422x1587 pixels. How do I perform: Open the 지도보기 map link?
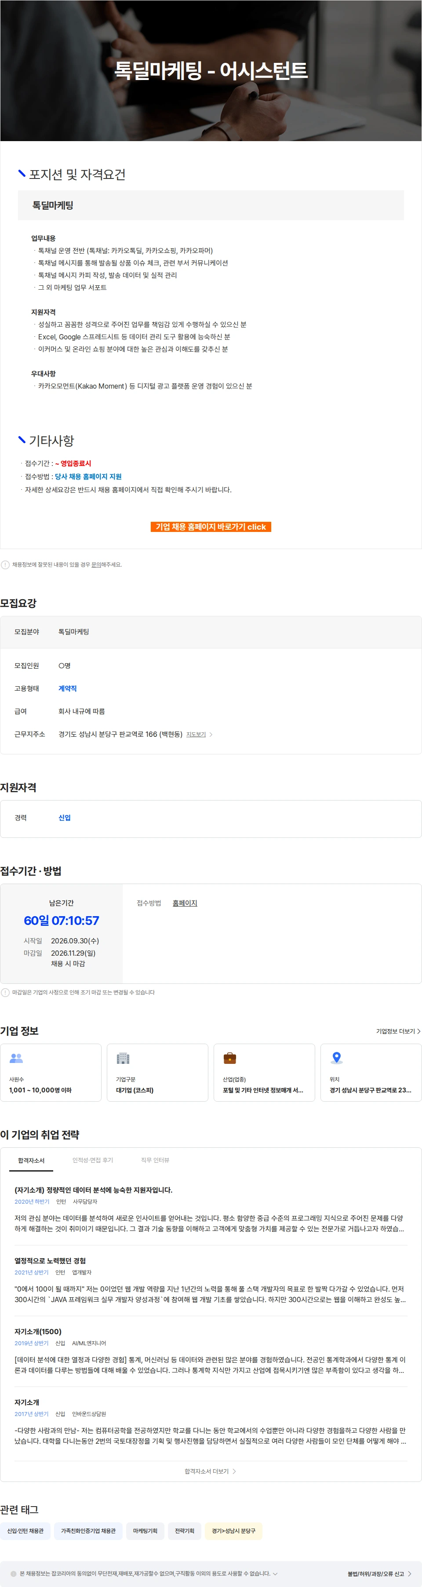196,734
